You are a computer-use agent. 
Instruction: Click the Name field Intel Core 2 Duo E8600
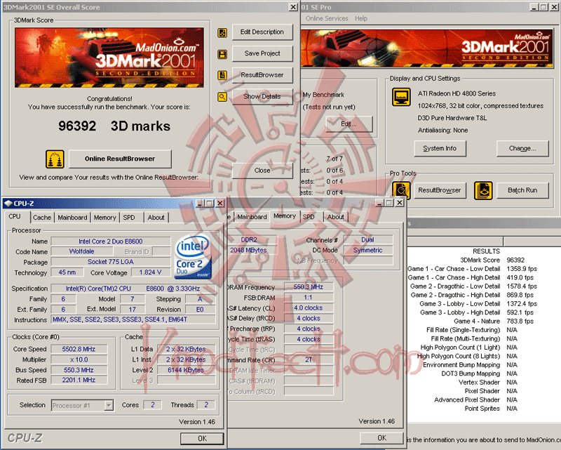pos(111,241)
